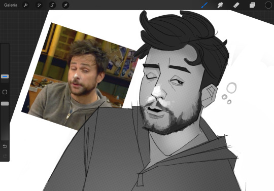Activate the Selection S-shaped tool

pyautogui.click(x=52, y=5)
